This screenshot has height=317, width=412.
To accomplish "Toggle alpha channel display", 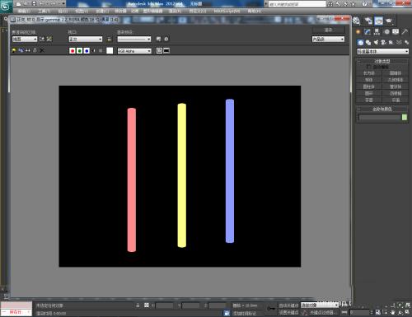I will (94, 51).
